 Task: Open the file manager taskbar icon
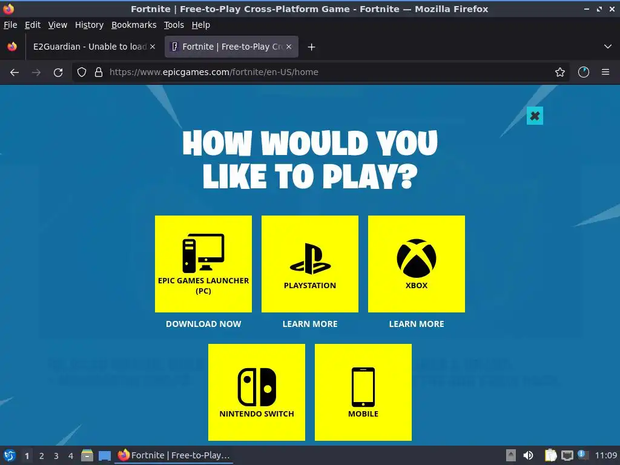87,455
